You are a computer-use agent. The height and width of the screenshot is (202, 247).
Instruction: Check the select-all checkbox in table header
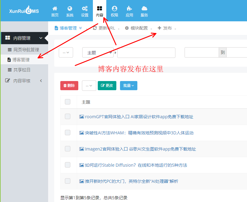[x=67, y=102]
